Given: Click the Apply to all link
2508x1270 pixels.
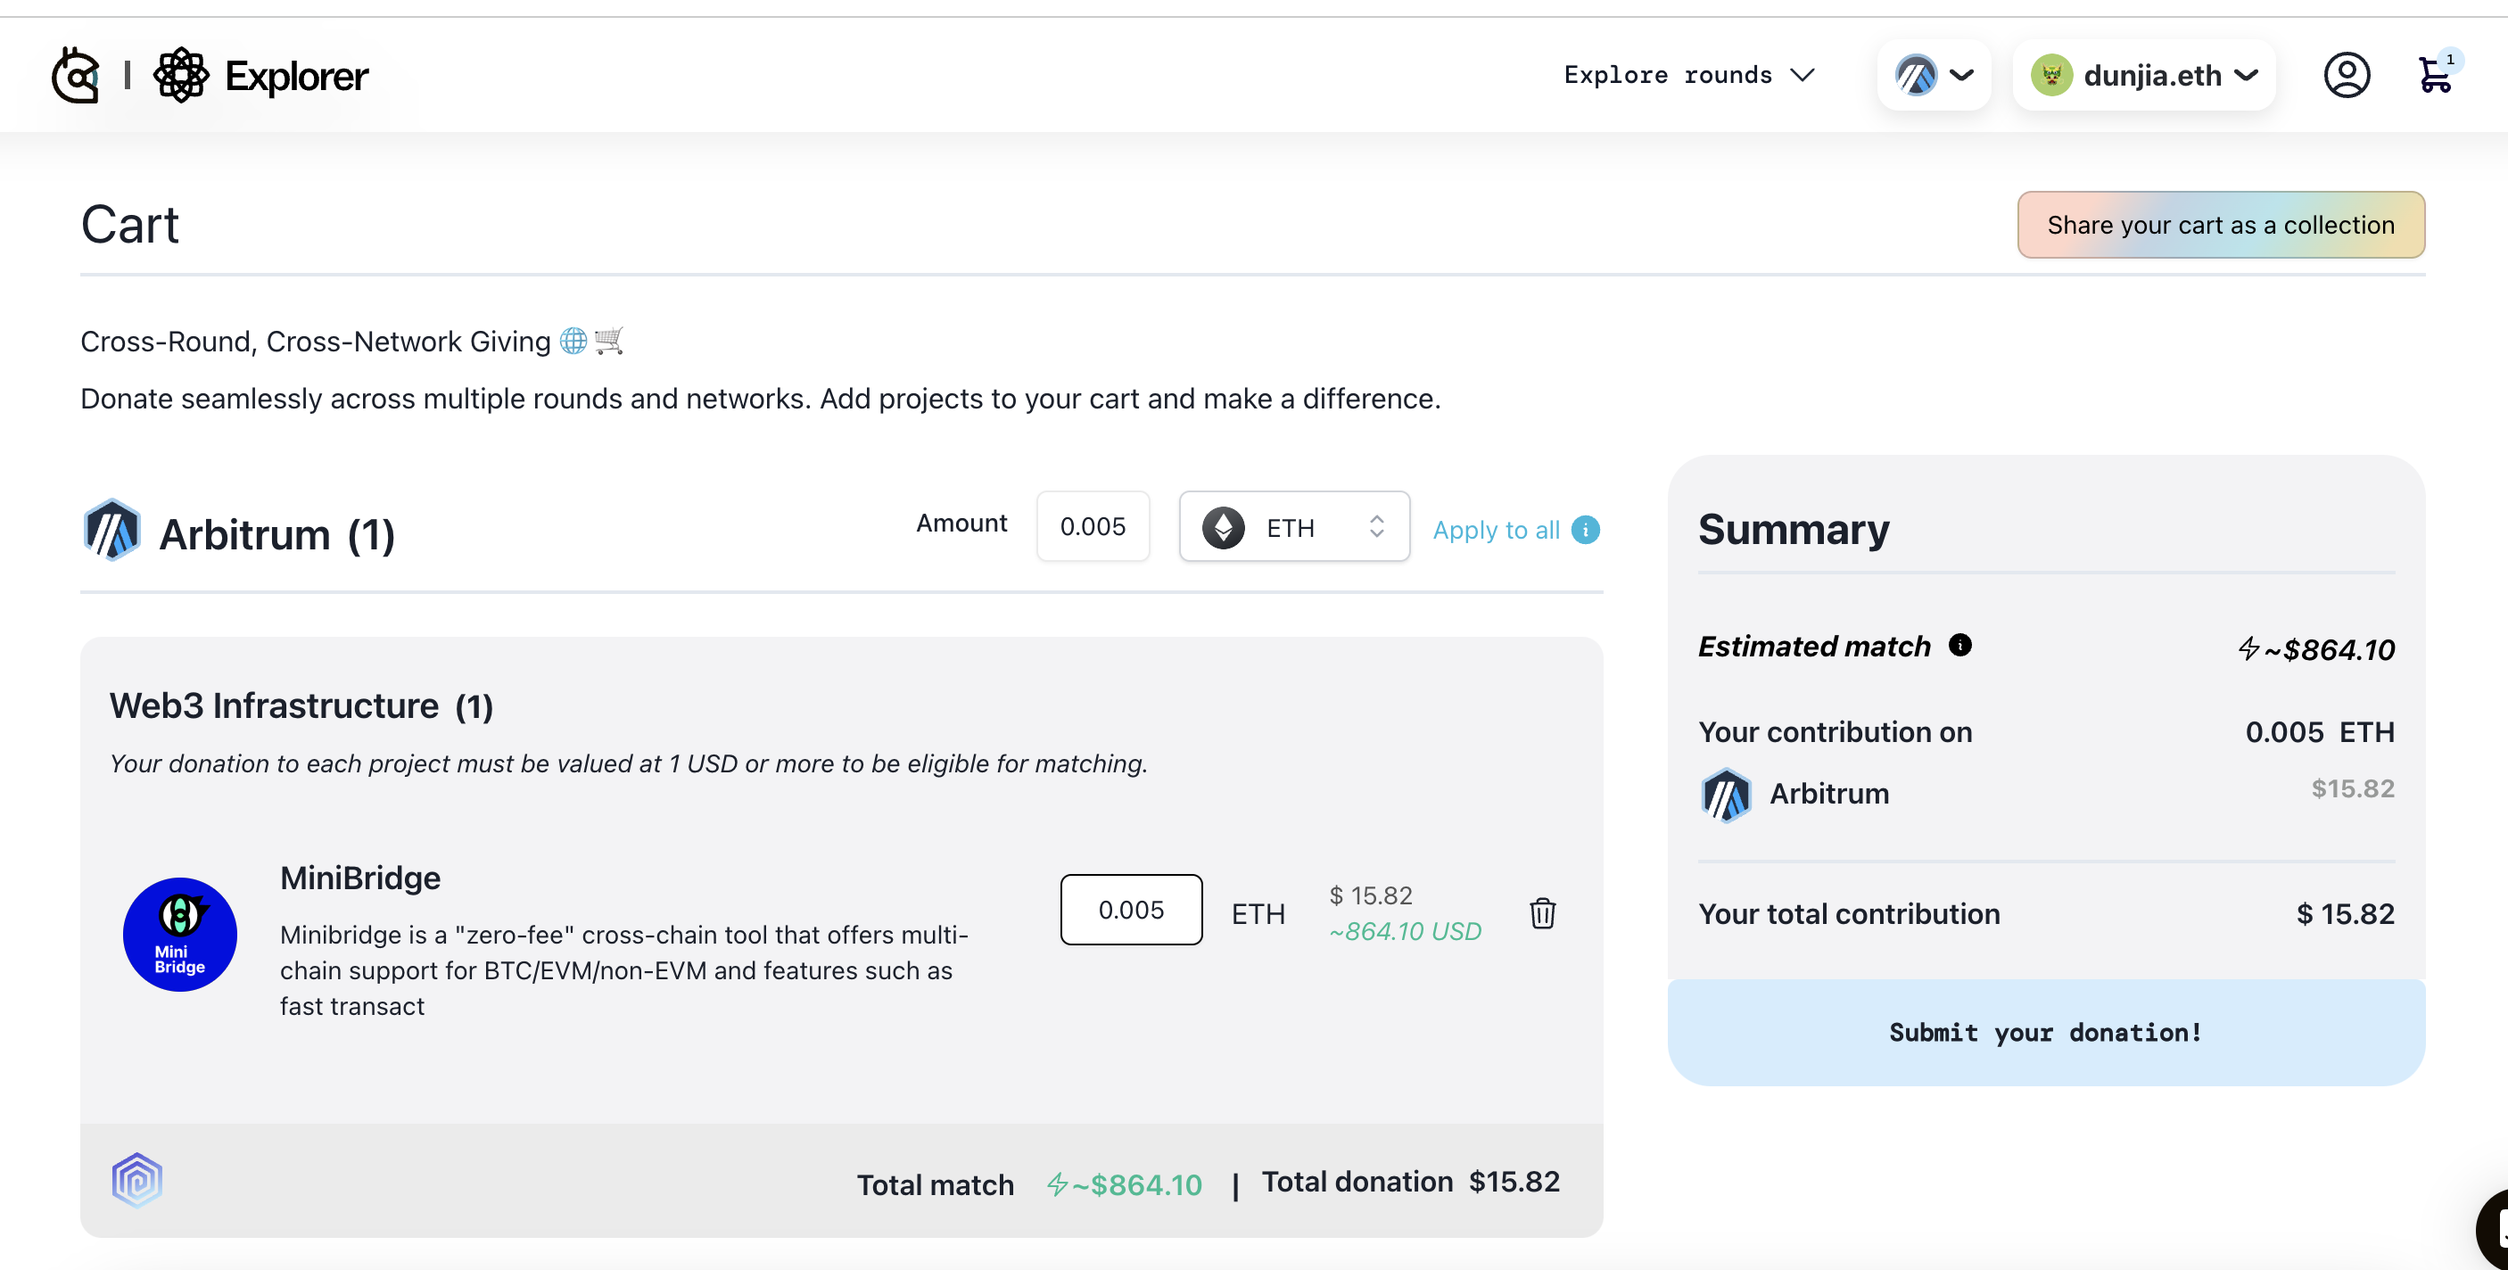Looking at the screenshot, I should 1496,530.
